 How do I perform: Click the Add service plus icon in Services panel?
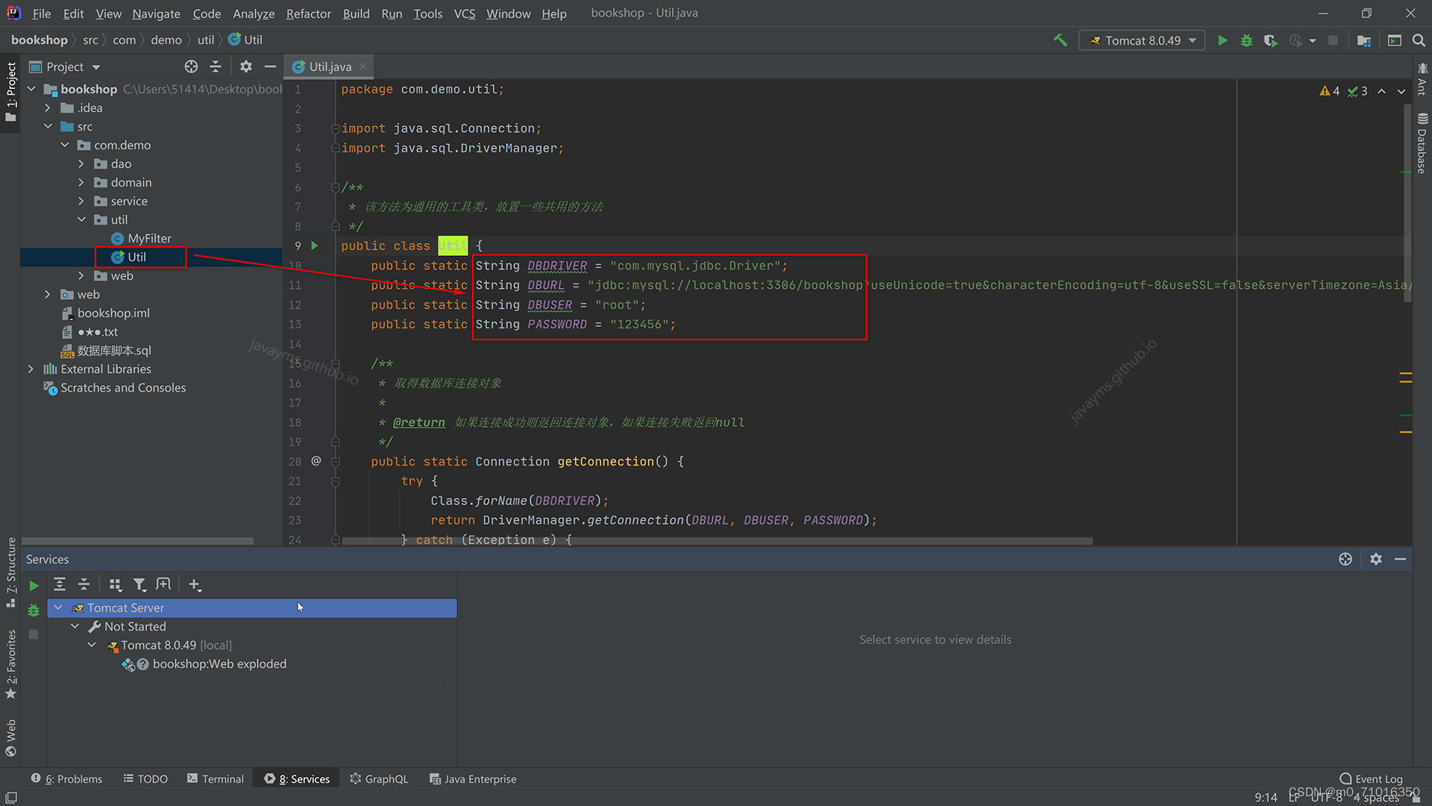[194, 584]
